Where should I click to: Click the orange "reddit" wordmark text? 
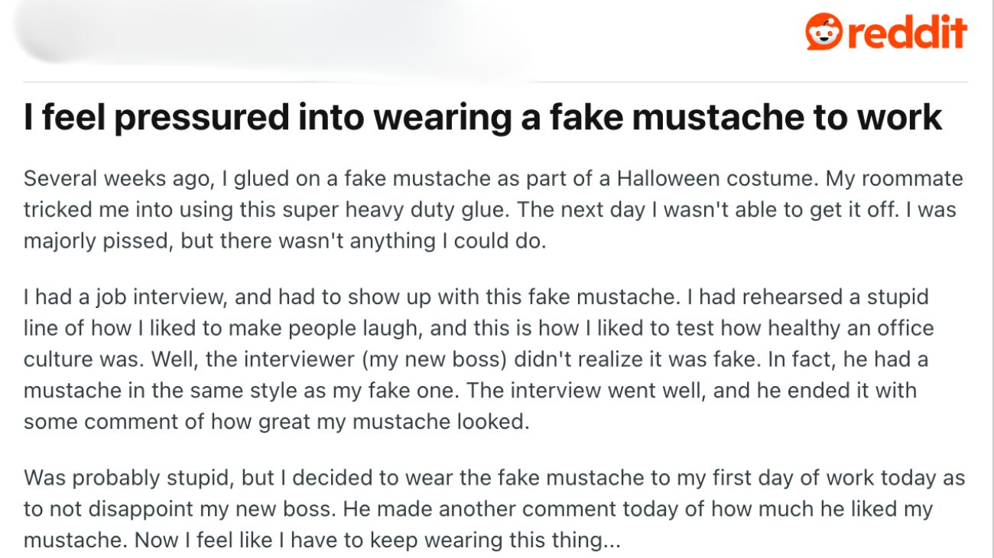pyautogui.click(x=907, y=32)
